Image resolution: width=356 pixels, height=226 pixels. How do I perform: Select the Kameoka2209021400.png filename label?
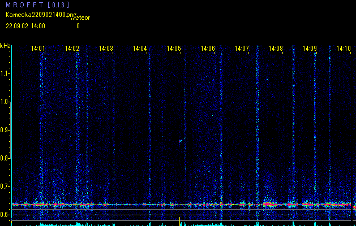[x=41, y=15]
